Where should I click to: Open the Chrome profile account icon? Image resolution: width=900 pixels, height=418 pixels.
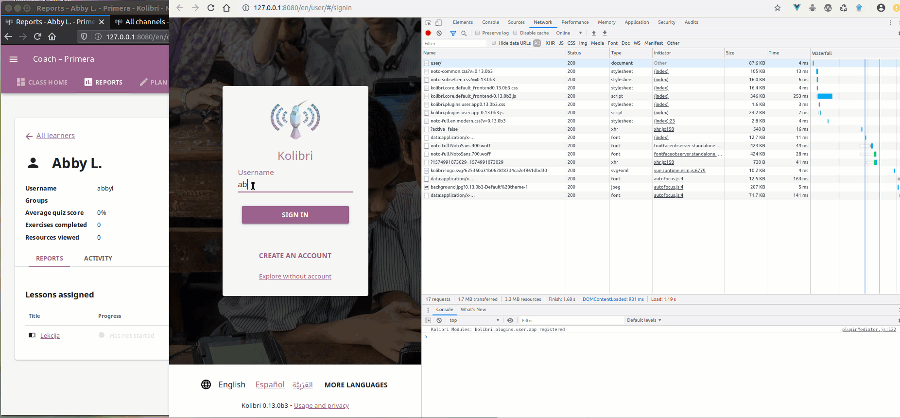[x=881, y=8]
